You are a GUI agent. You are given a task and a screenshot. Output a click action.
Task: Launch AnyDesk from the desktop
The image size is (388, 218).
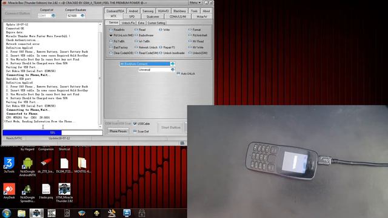[x=9, y=191]
